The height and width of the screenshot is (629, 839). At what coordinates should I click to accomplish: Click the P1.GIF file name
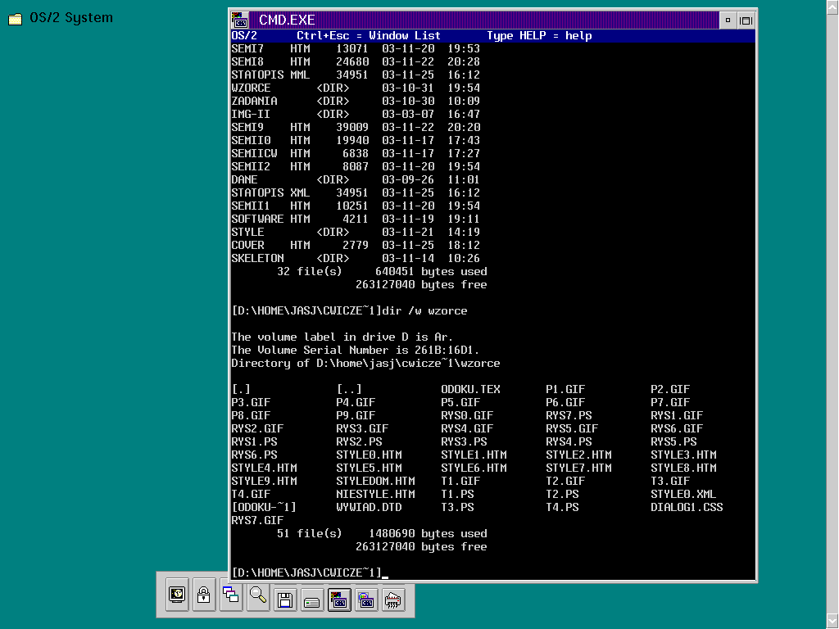pyautogui.click(x=565, y=389)
